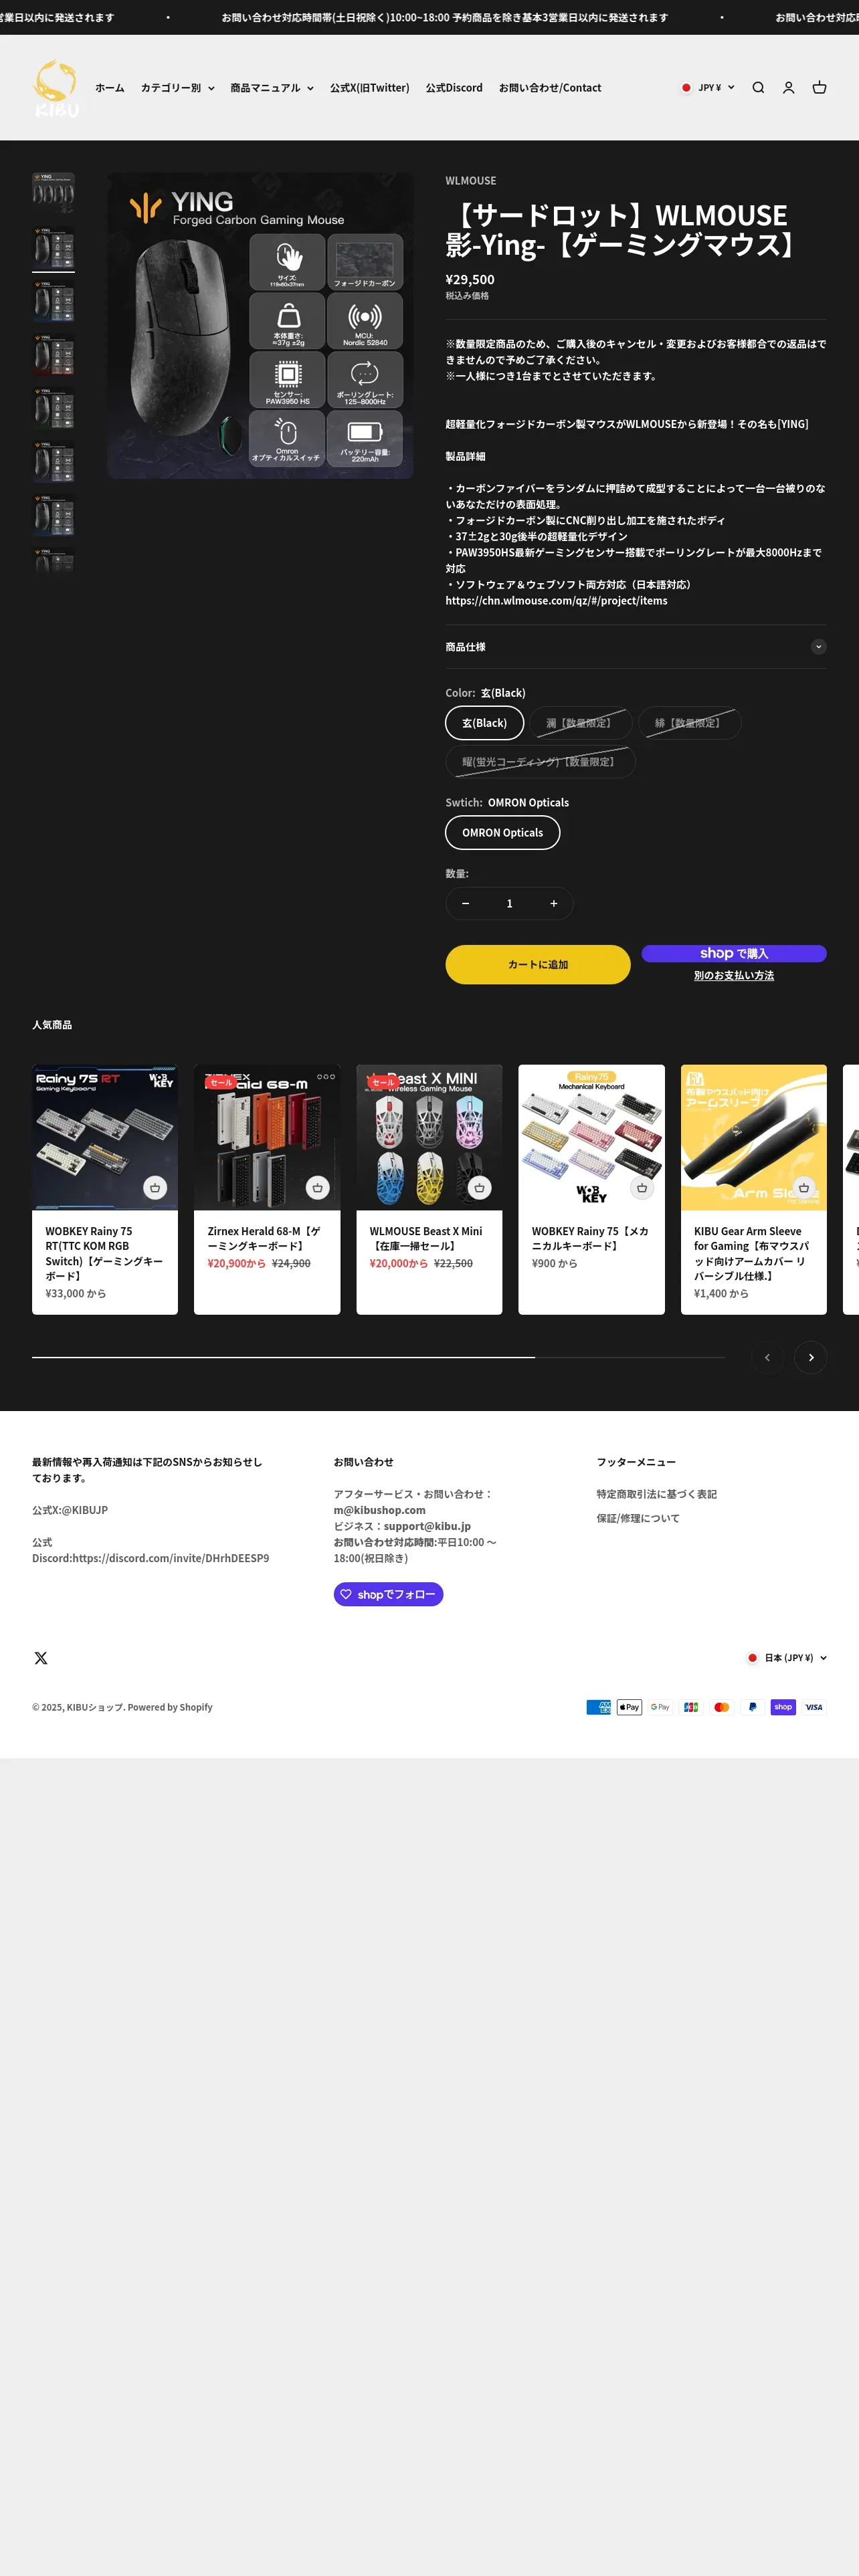
Task: Open 公式Discord navigation link
Action: [x=454, y=88]
